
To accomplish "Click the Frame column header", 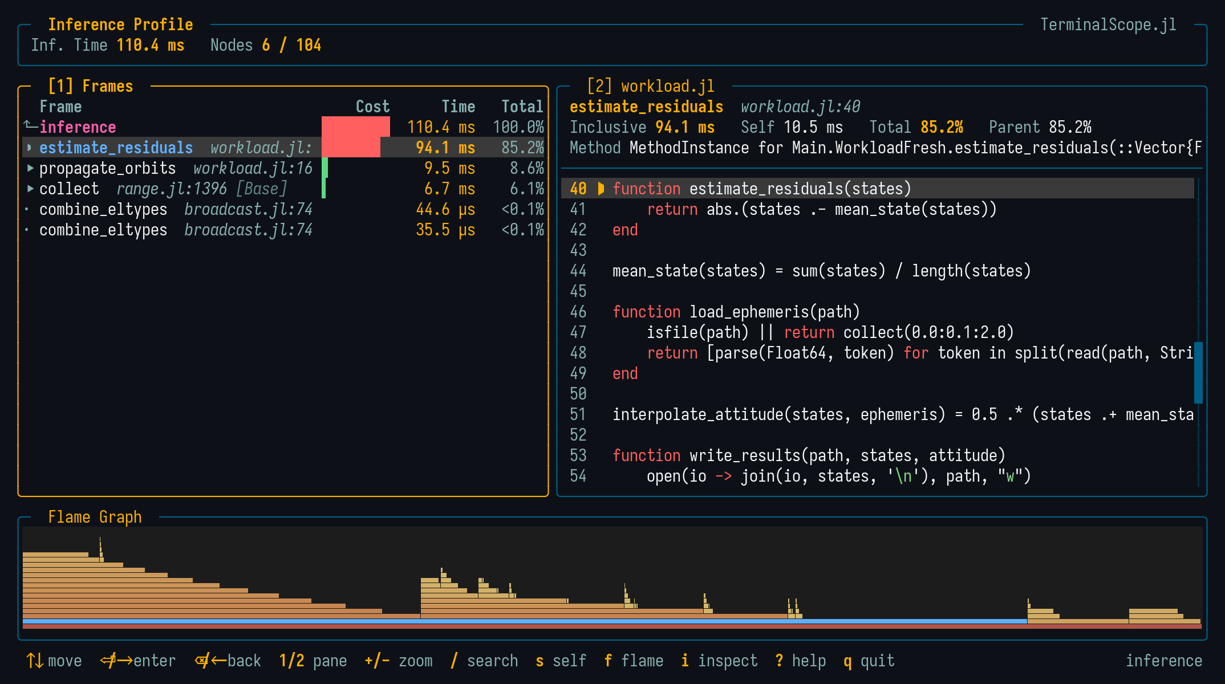I will 60,107.
